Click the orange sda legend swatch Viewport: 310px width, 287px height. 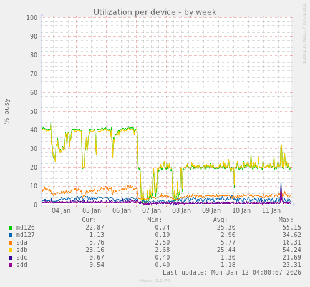[x=11, y=243]
